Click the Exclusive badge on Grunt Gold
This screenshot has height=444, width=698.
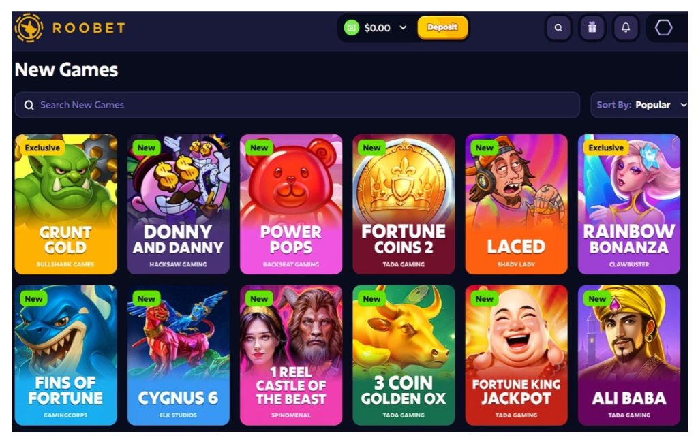click(42, 148)
